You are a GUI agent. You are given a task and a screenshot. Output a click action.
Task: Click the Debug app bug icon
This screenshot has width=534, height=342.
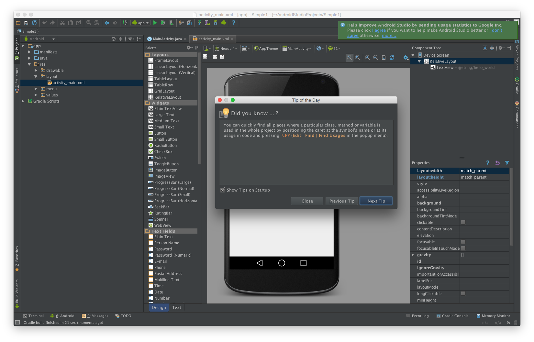pos(163,23)
